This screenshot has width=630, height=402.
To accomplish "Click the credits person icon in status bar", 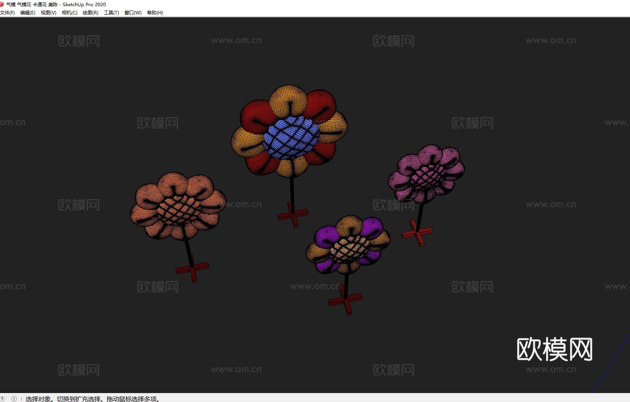I will [x=14, y=399].
